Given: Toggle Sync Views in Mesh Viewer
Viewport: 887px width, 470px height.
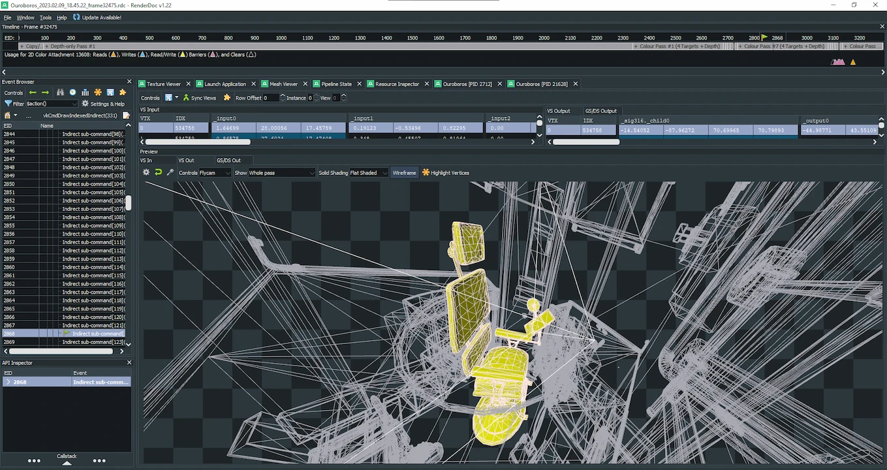Looking at the screenshot, I should pos(199,98).
